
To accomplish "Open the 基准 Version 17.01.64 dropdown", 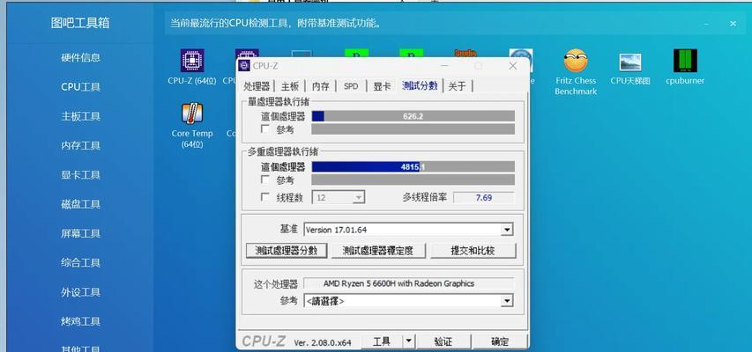I will [408, 230].
